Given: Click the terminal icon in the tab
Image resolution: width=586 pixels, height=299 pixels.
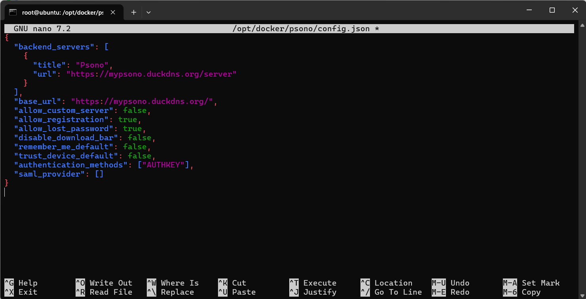Looking at the screenshot, I should pyautogui.click(x=13, y=12).
